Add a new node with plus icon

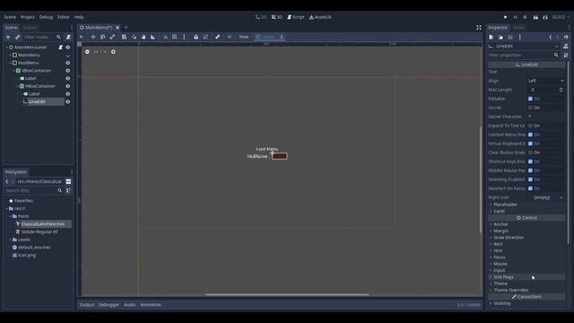tap(8, 37)
